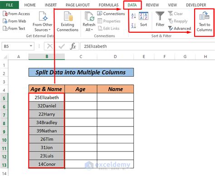The image size is (215, 176).
Task: Select the cell containing 23Luis
Action: (47, 156)
